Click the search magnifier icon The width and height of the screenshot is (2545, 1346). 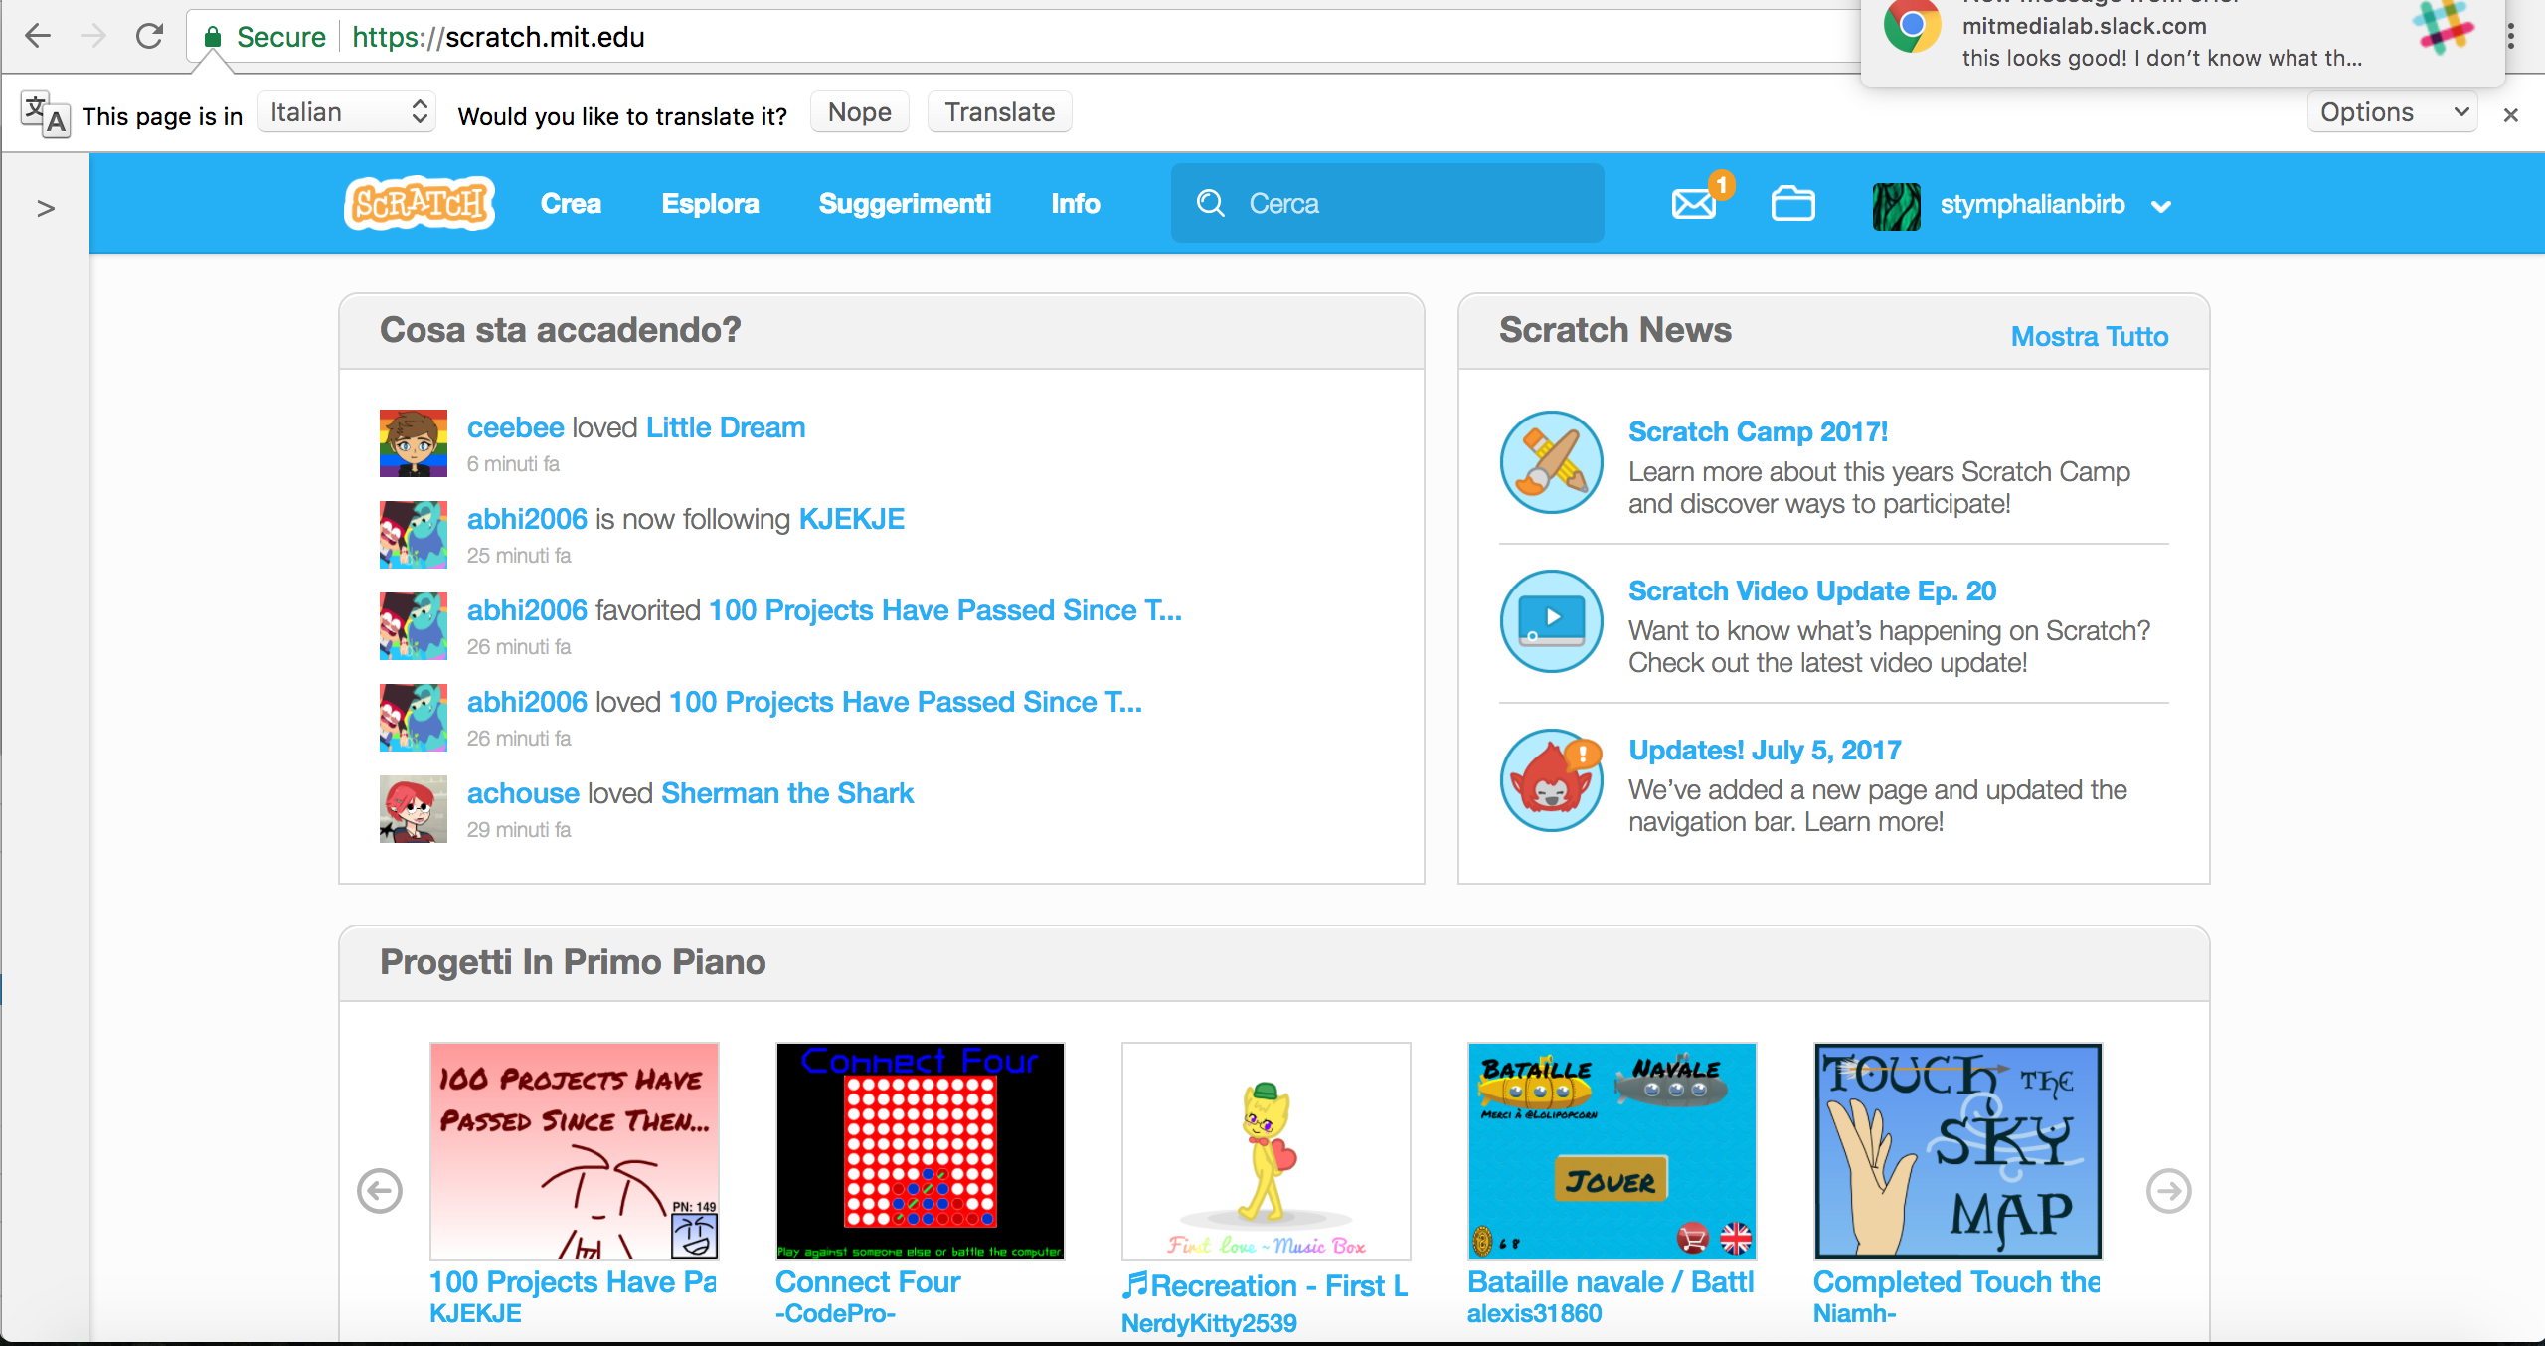tap(1210, 203)
